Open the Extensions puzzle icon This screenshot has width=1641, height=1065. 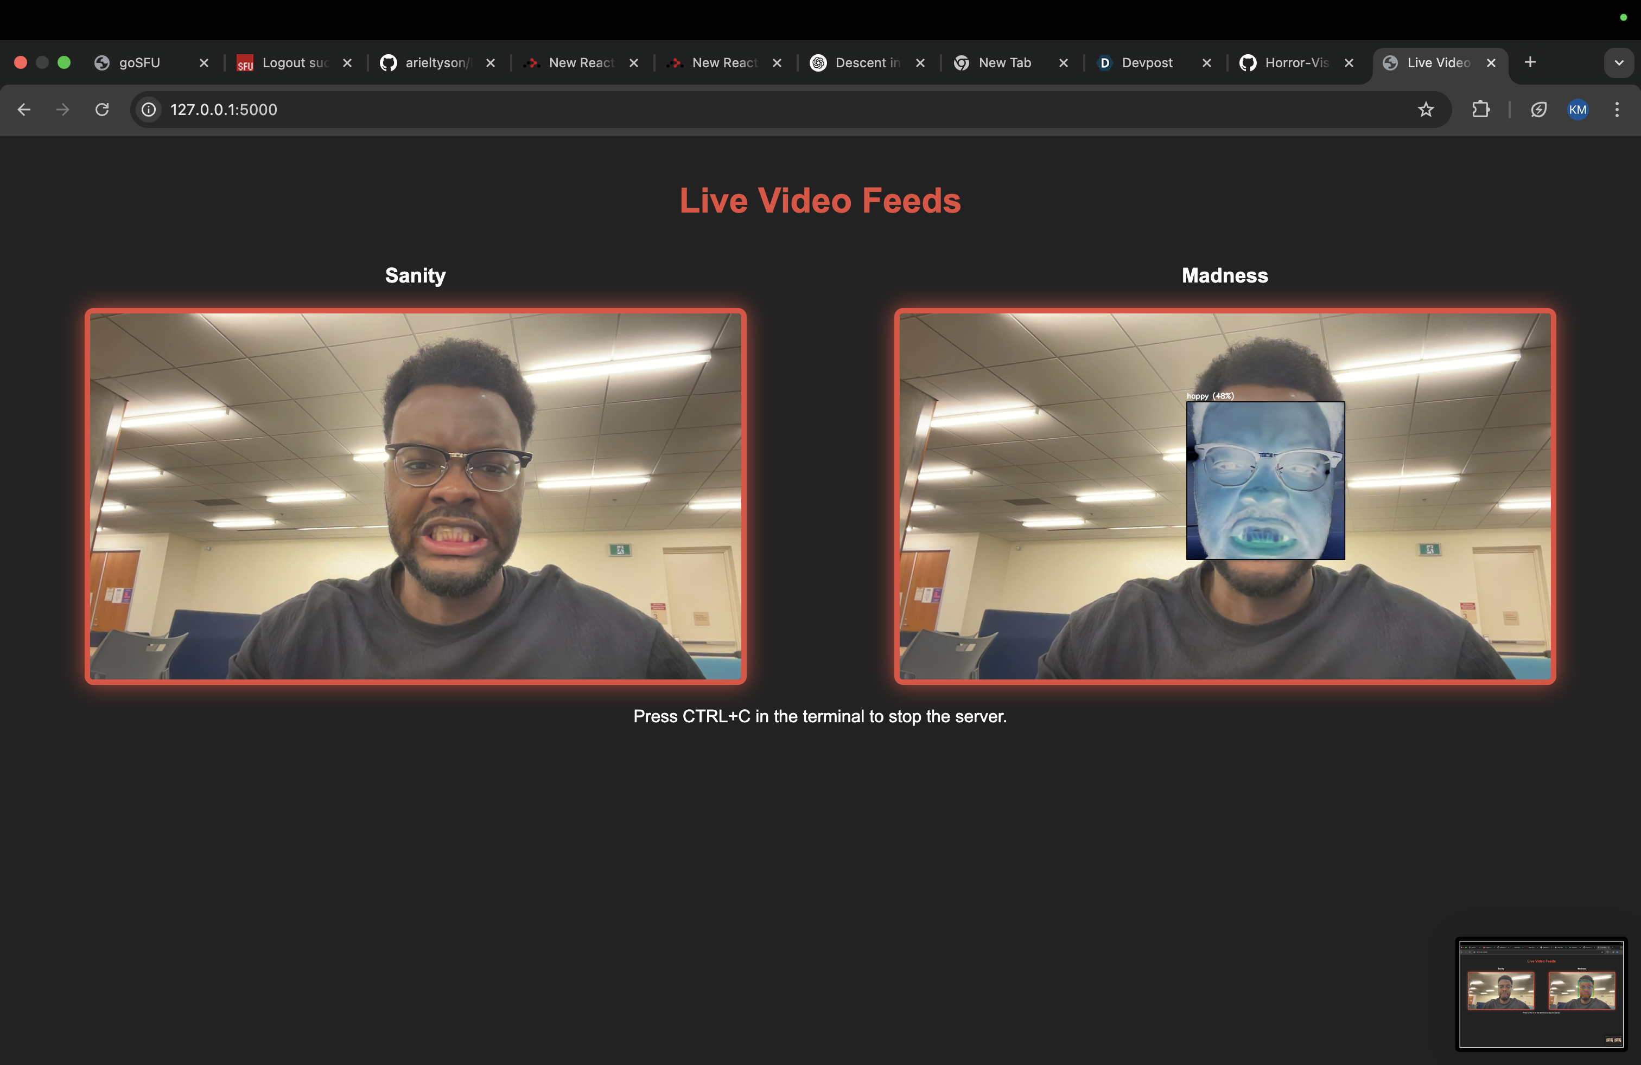1480,110
